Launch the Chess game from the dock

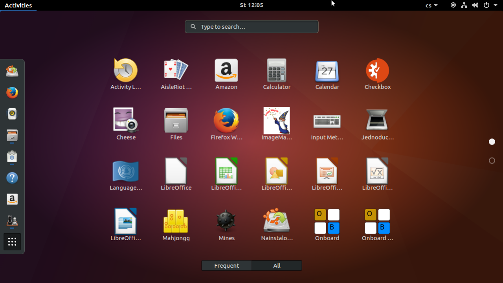pos(12,221)
